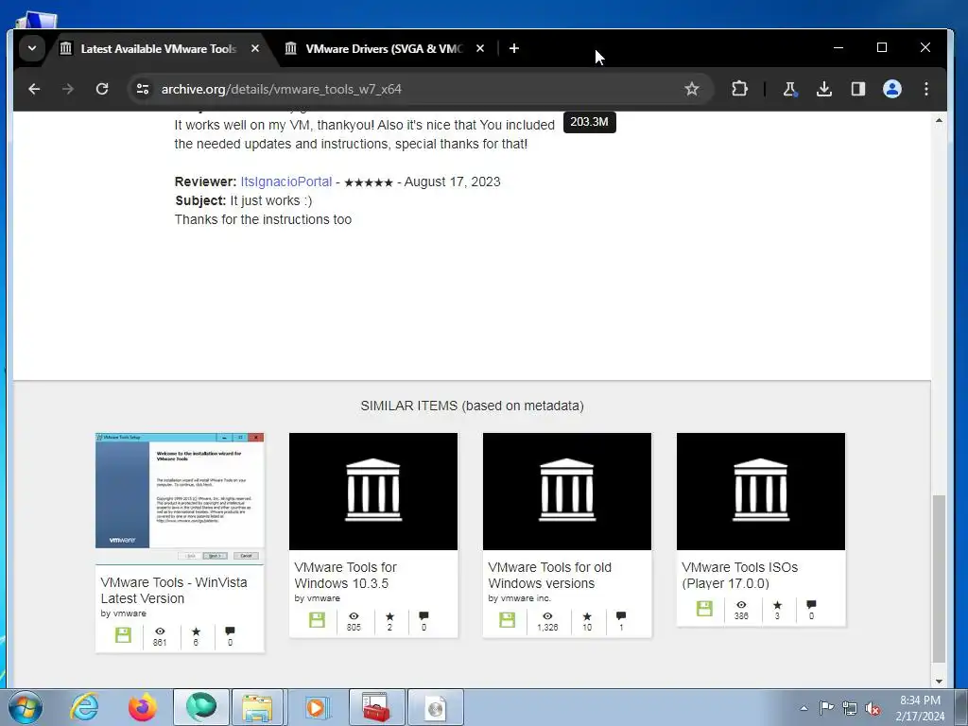Open VMware Tools for old Windows versions link

[x=549, y=576]
